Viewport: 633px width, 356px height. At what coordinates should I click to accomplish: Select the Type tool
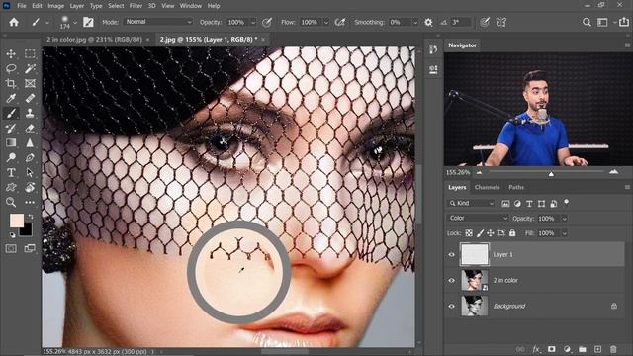click(11, 172)
